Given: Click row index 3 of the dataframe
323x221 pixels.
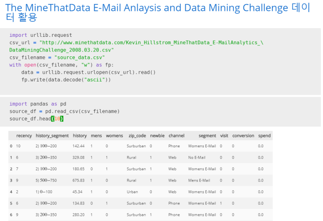Looking at the screenshot, I should click(x=11, y=180).
